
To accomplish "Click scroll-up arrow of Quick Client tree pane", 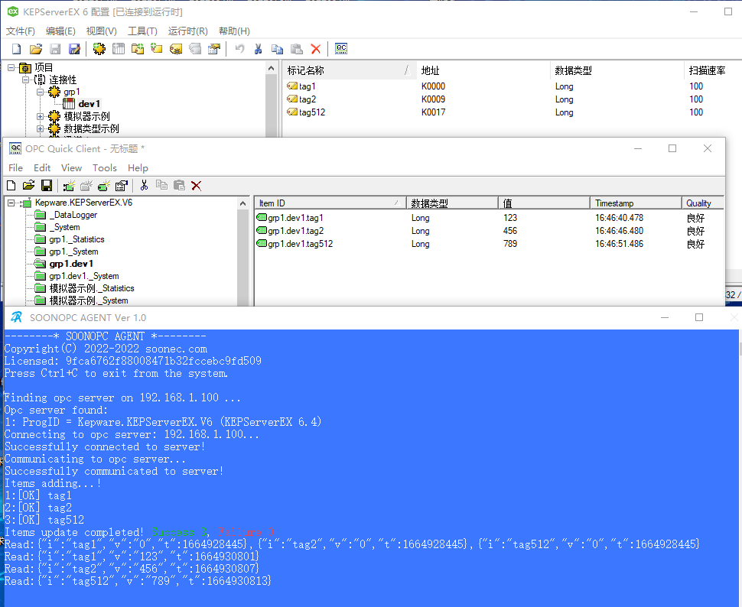I will click(242, 203).
